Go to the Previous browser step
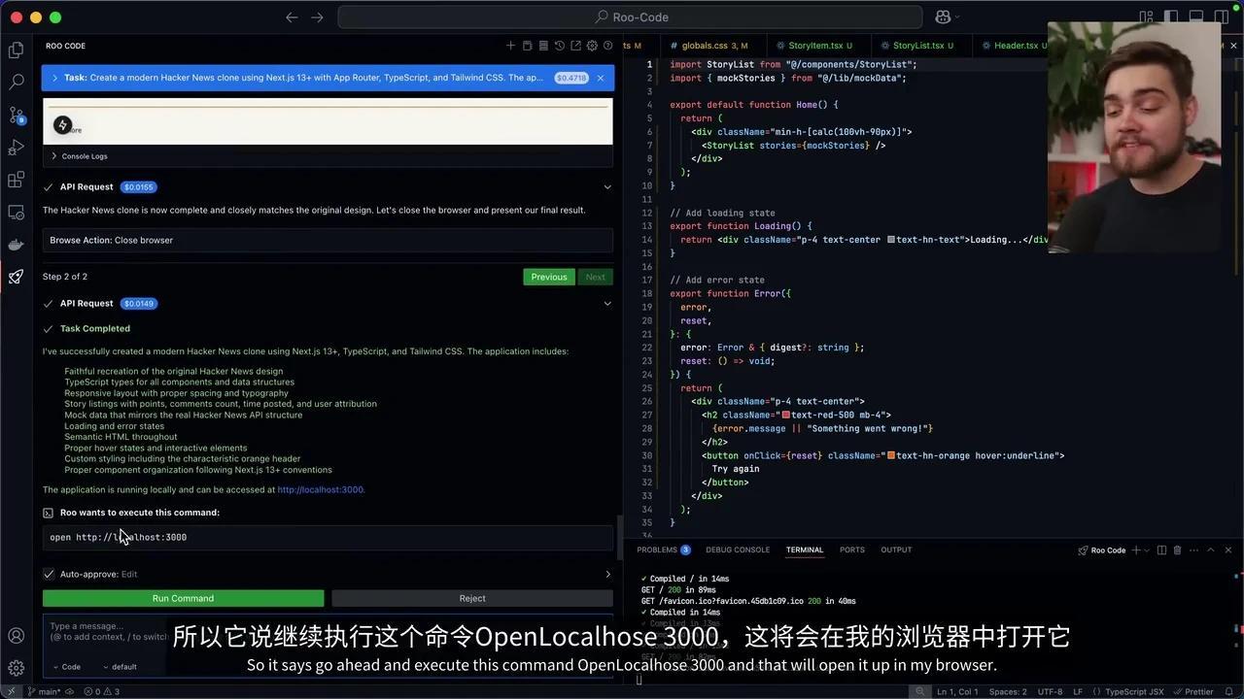Screen dimensions: 1244x699 [x=549, y=277]
